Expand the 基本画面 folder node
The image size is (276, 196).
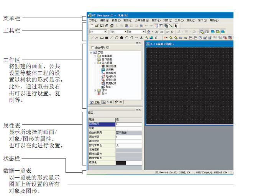[x=95, y=56]
